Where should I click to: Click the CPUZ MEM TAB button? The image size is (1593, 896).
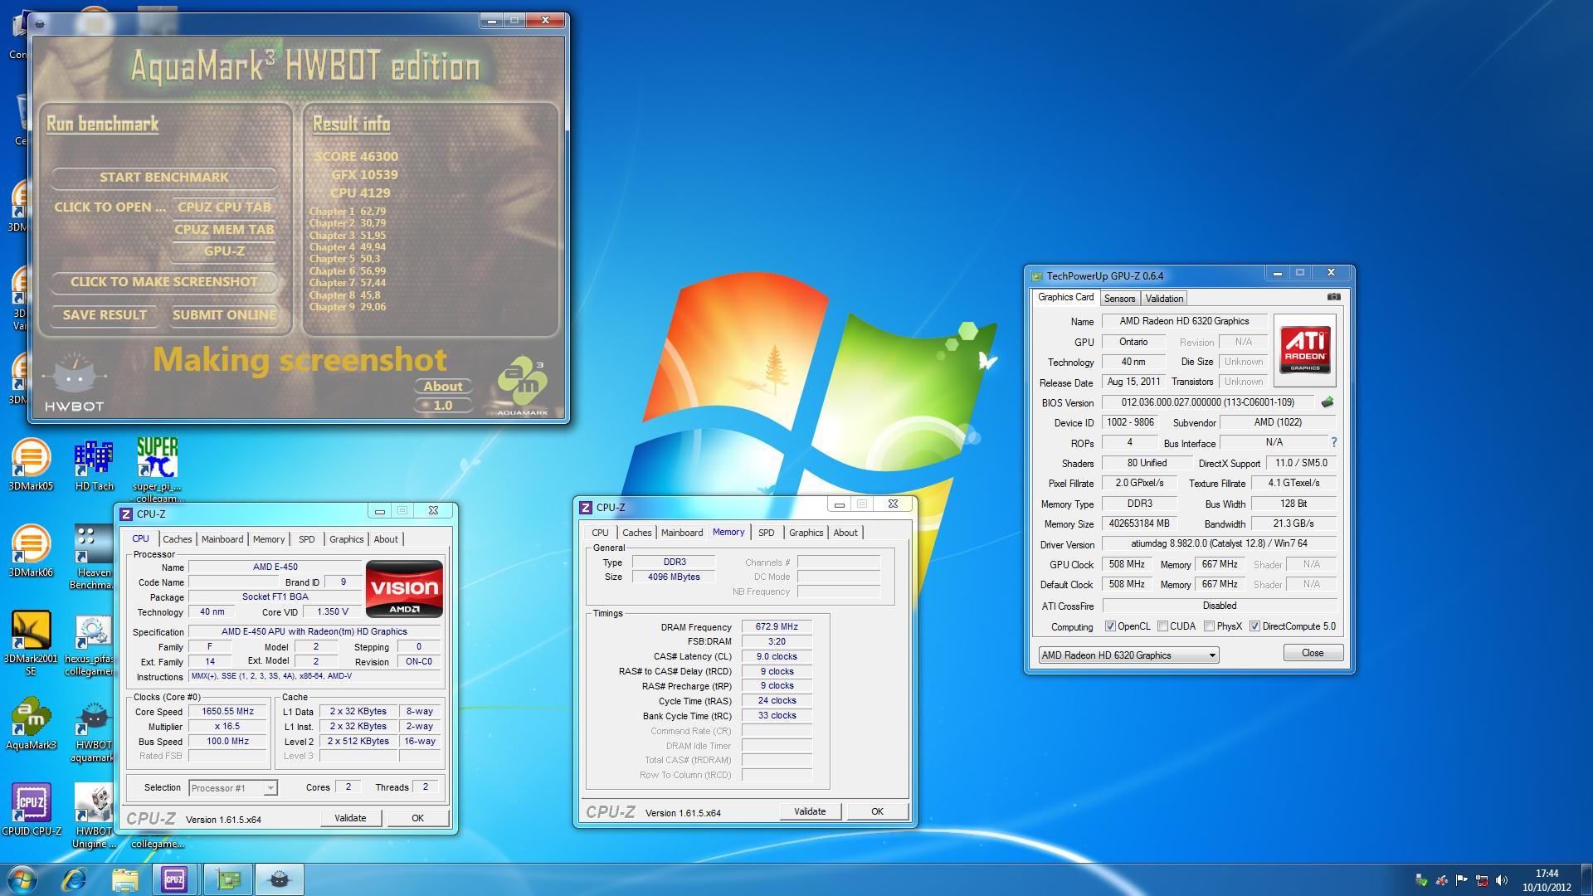(x=224, y=230)
